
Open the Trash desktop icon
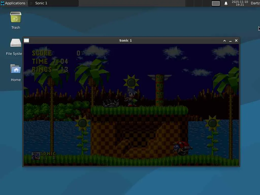pyautogui.click(x=16, y=21)
